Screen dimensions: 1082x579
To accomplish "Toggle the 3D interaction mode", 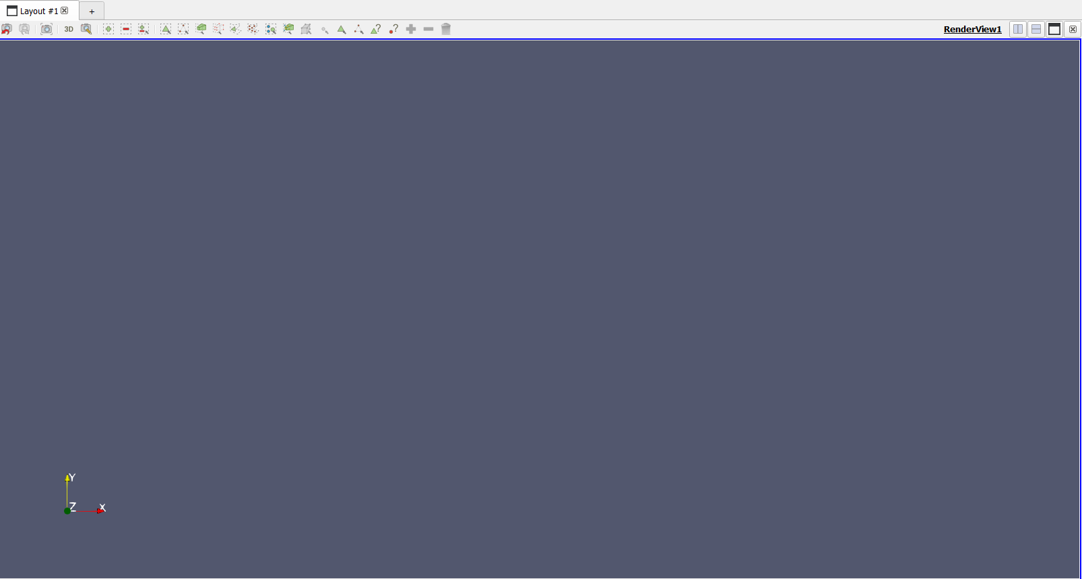I will [69, 29].
